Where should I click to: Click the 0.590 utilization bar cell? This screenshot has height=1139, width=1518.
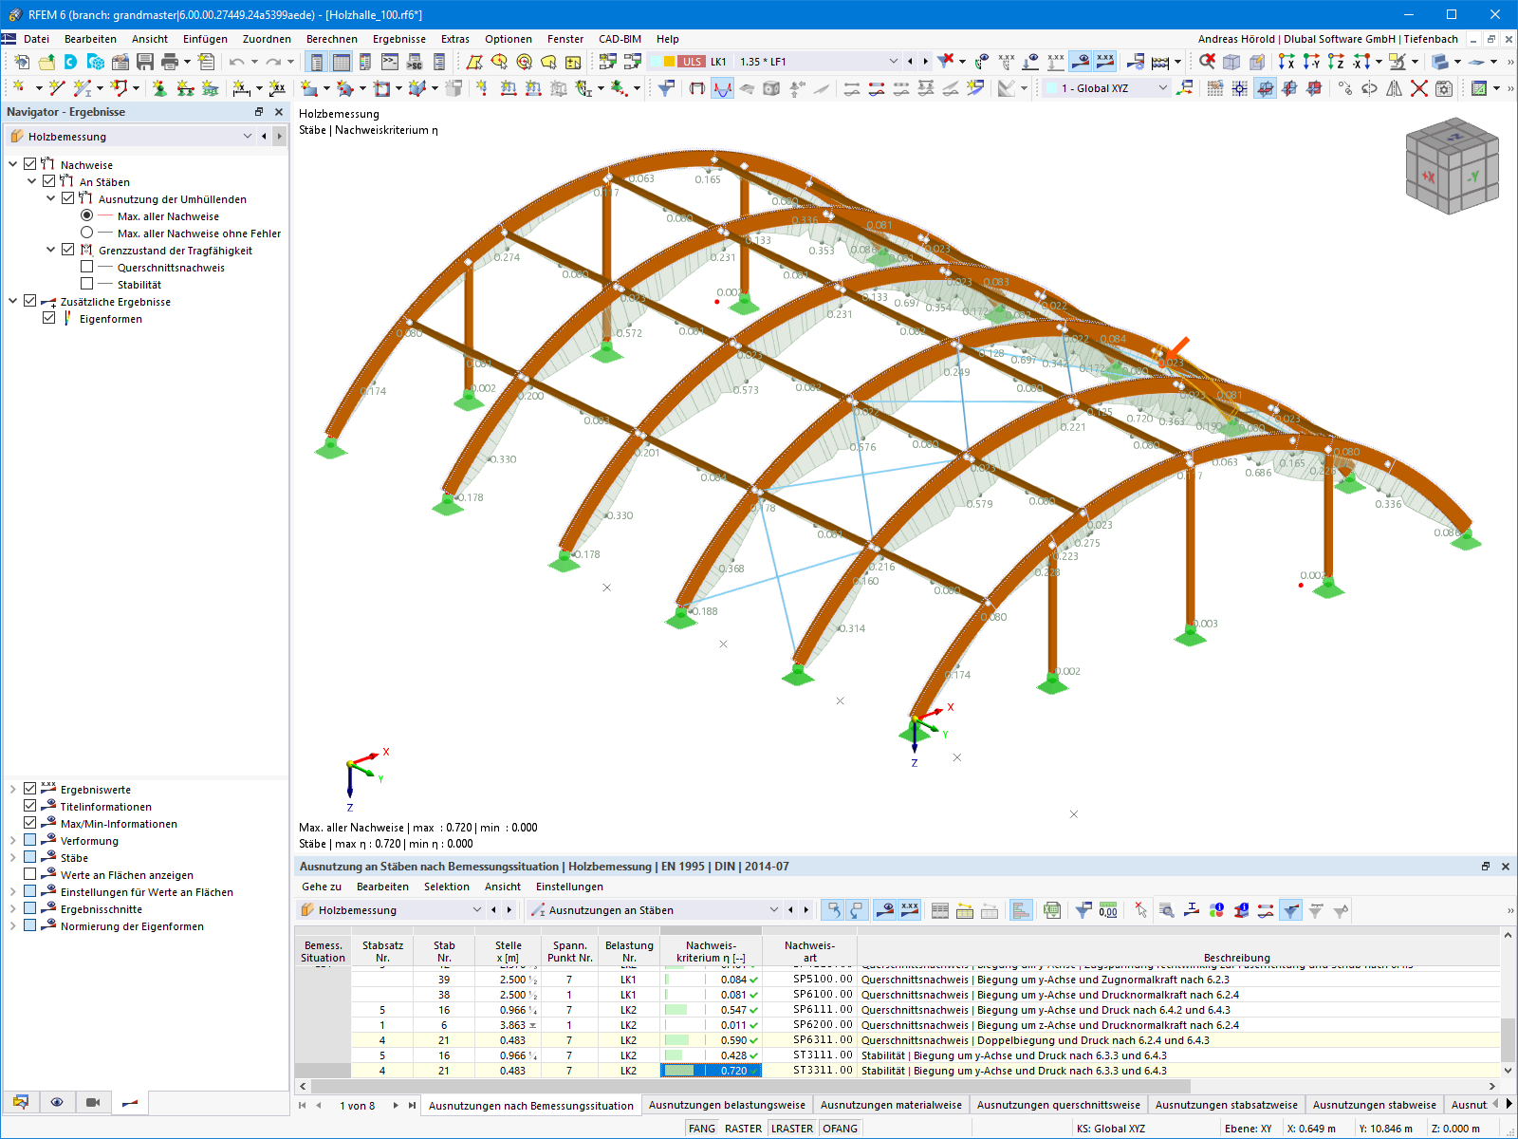pyautogui.click(x=711, y=1040)
